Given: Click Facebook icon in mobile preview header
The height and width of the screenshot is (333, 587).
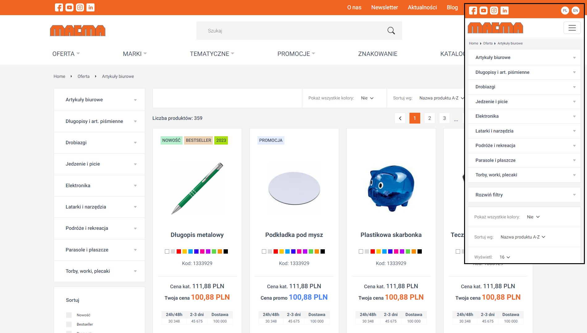Looking at the screenshot, I should (473, 11).
